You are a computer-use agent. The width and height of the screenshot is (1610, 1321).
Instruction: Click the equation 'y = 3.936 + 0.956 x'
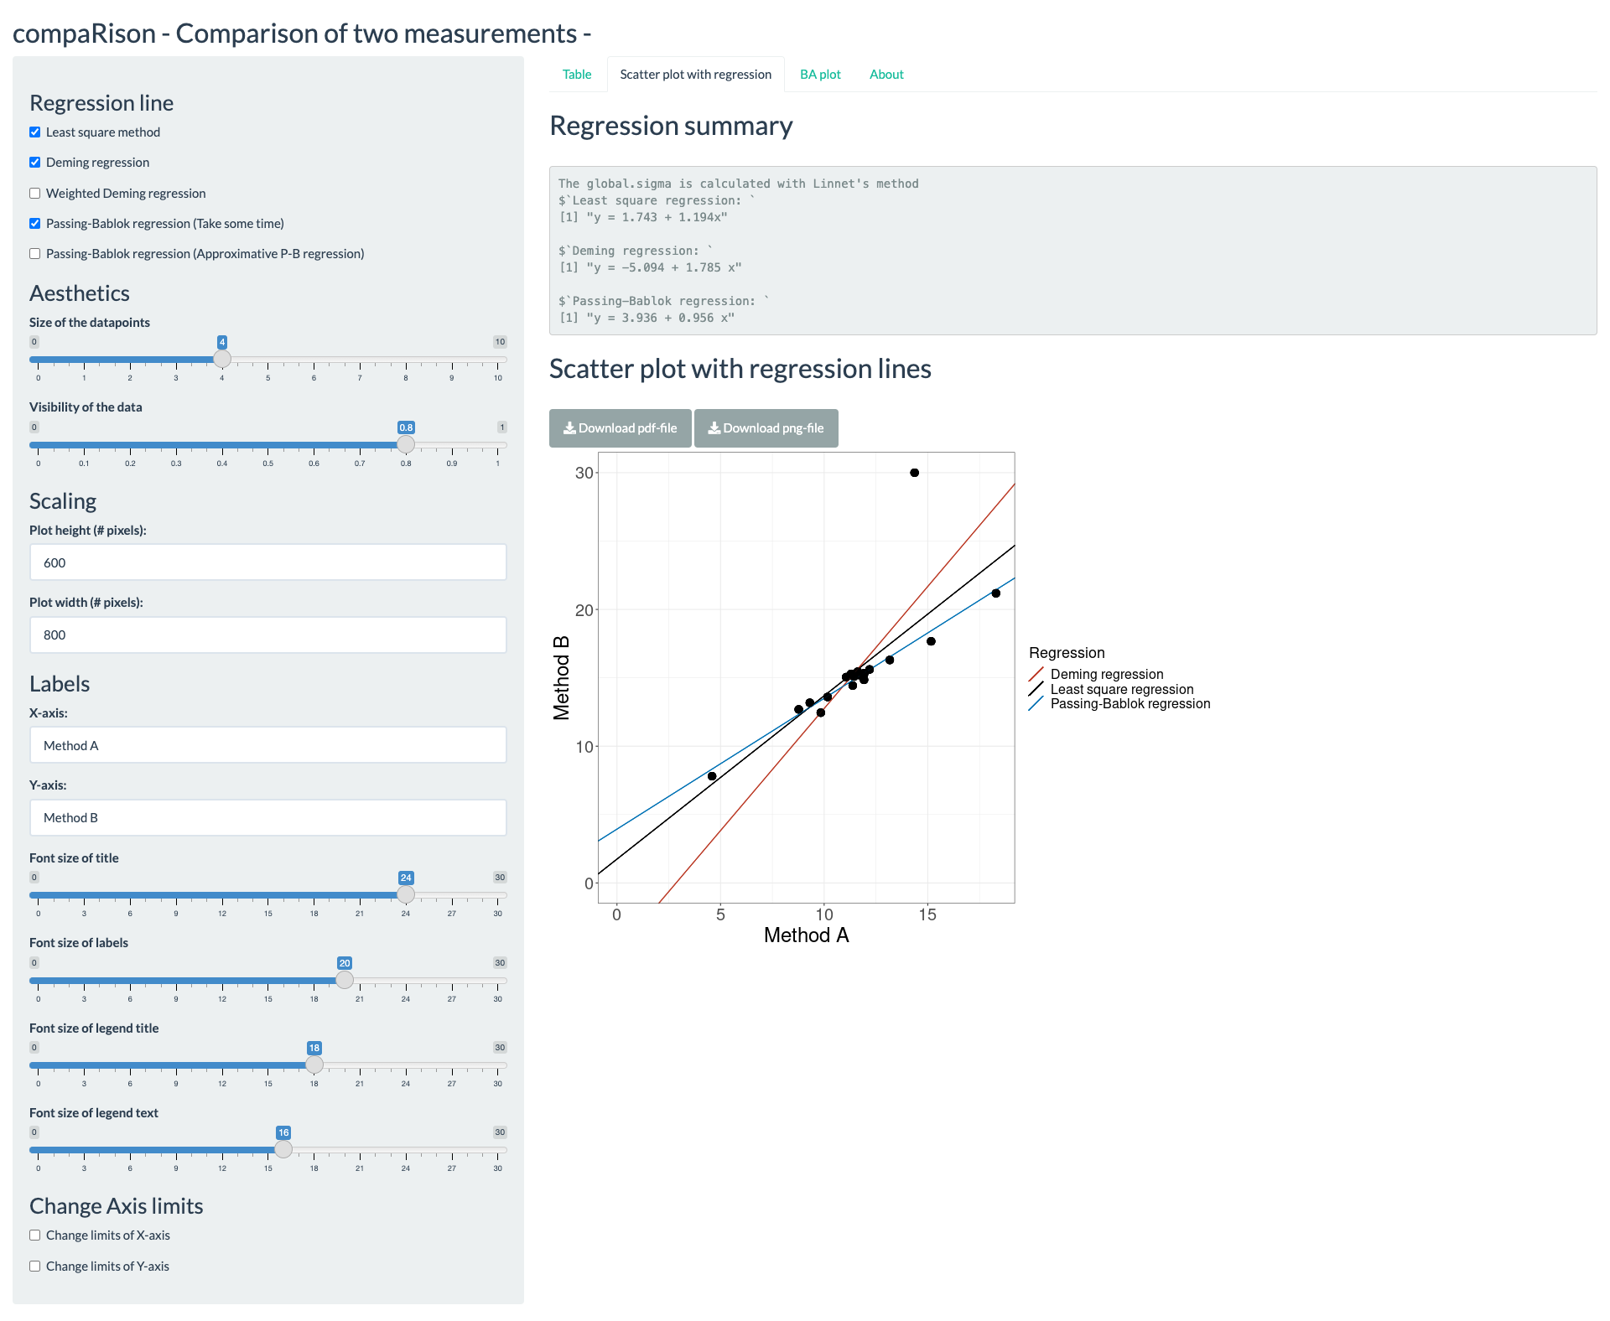[x=661, y=318]
